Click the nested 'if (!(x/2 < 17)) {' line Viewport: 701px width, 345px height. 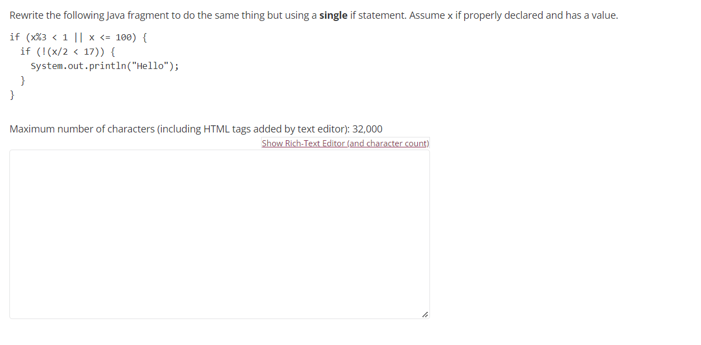(x=67, y=51)
